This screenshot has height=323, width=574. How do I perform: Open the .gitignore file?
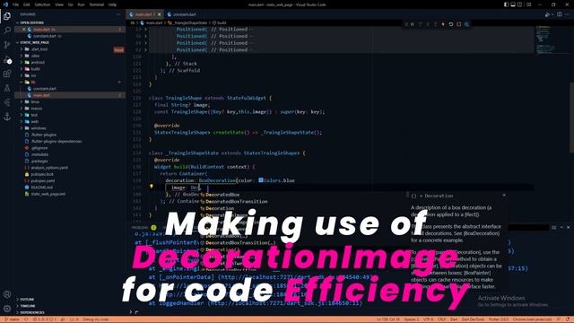(x=70, y=148)
